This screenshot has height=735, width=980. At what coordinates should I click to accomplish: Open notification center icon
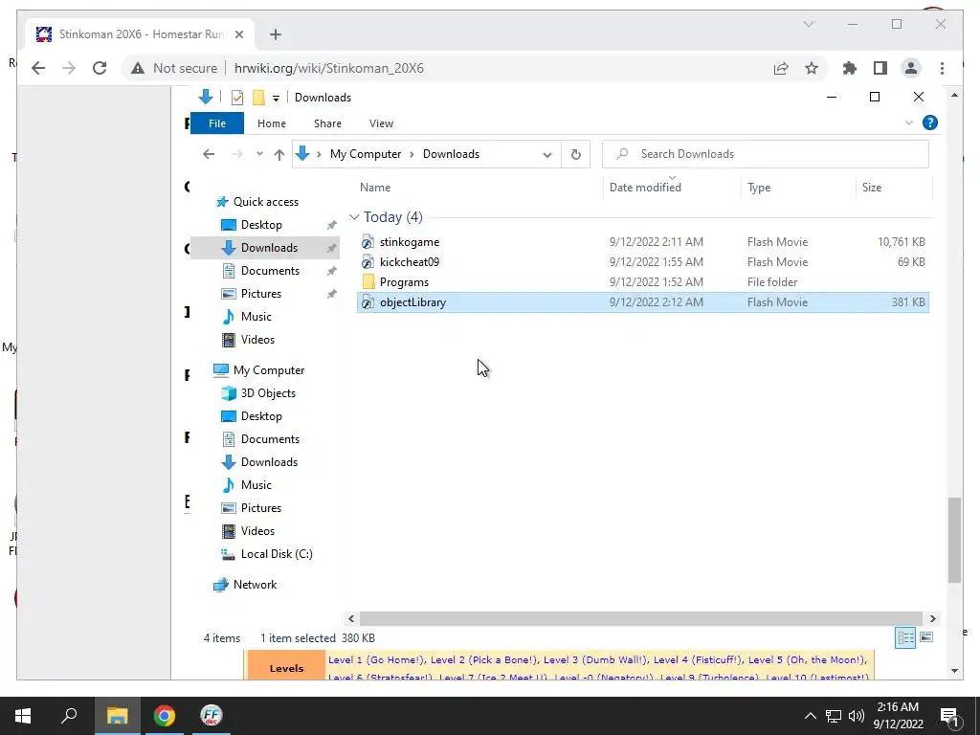pos(949,716)
